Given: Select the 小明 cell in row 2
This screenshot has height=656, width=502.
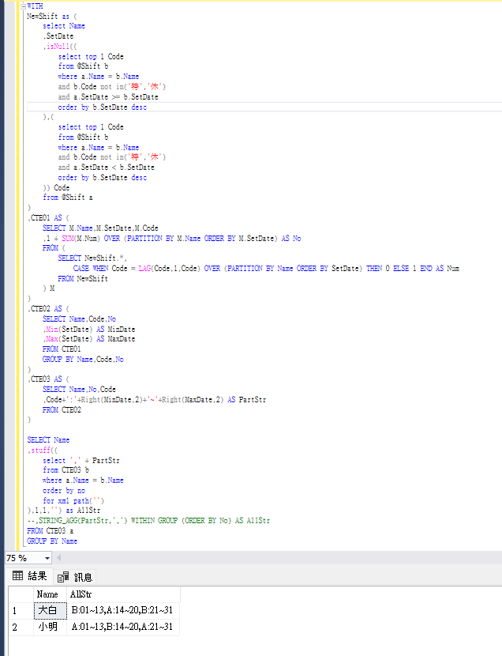Looking at the screenshot, I should (50, 627).
